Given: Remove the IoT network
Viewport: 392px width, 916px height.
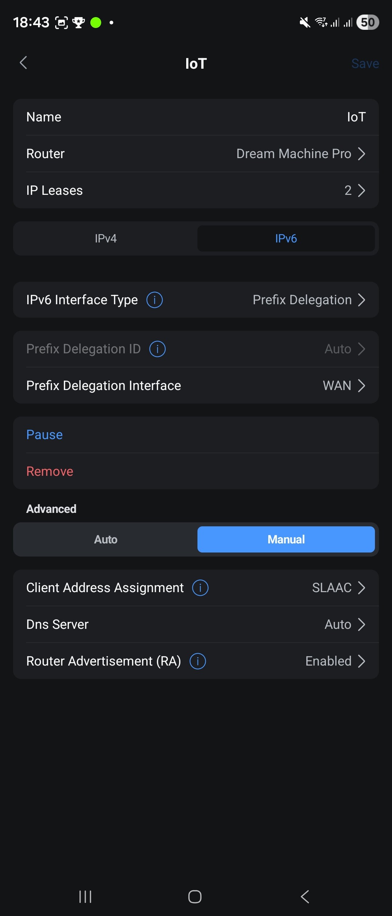Looking at the screenshot, I should point(50,471).
